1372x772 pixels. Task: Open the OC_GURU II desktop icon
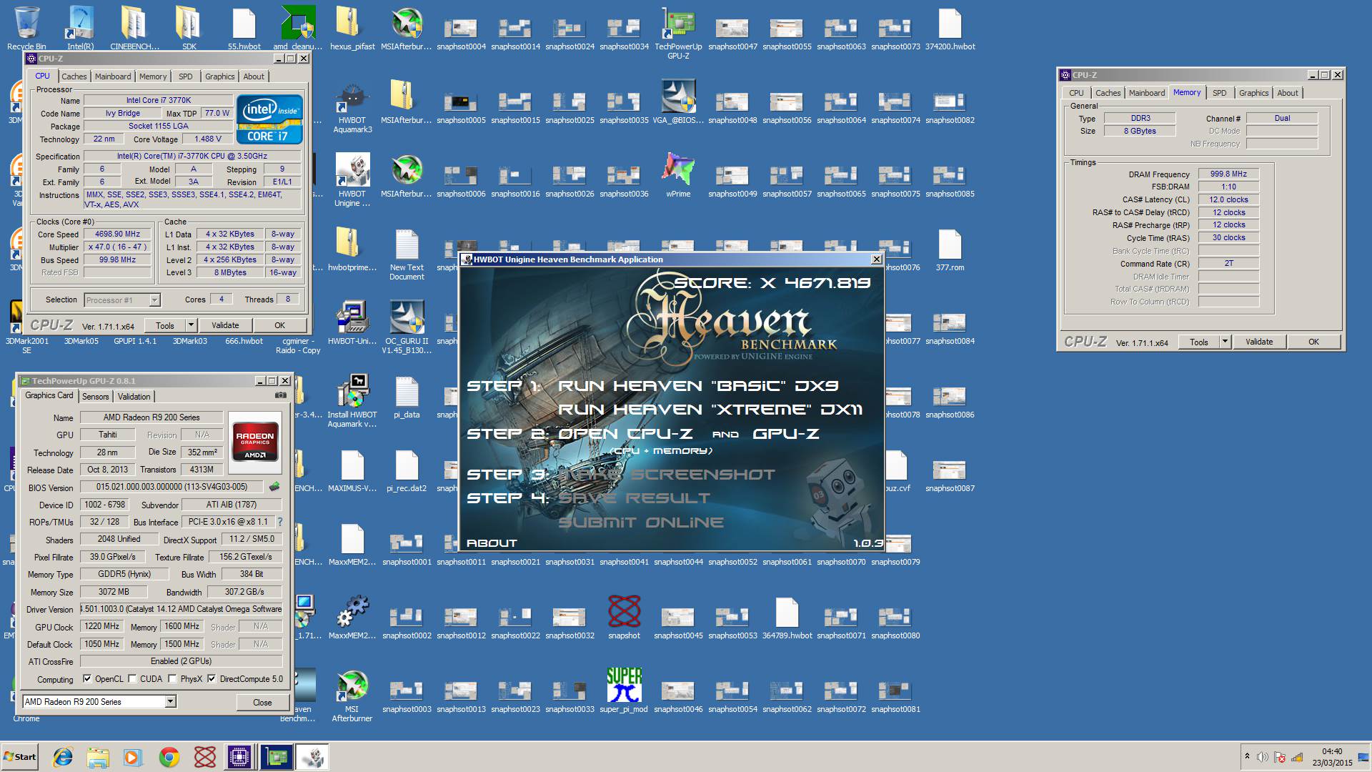pos(407,326)
